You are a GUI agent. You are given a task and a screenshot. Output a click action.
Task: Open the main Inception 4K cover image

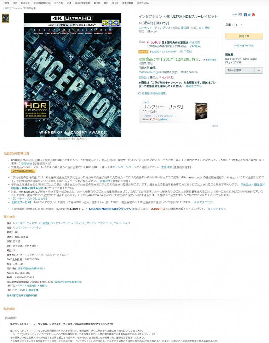[x=73, y=75]
